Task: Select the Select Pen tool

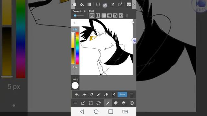Action: (113, 5)
